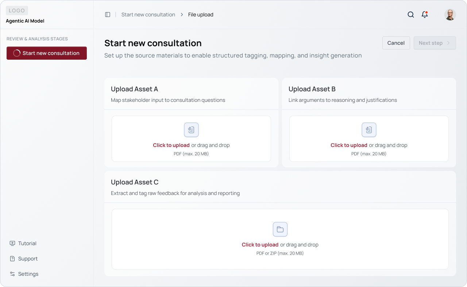Click to upload link for Asset A
The height and width of the screenshot is (287, 467).
[x=171, y=145]
